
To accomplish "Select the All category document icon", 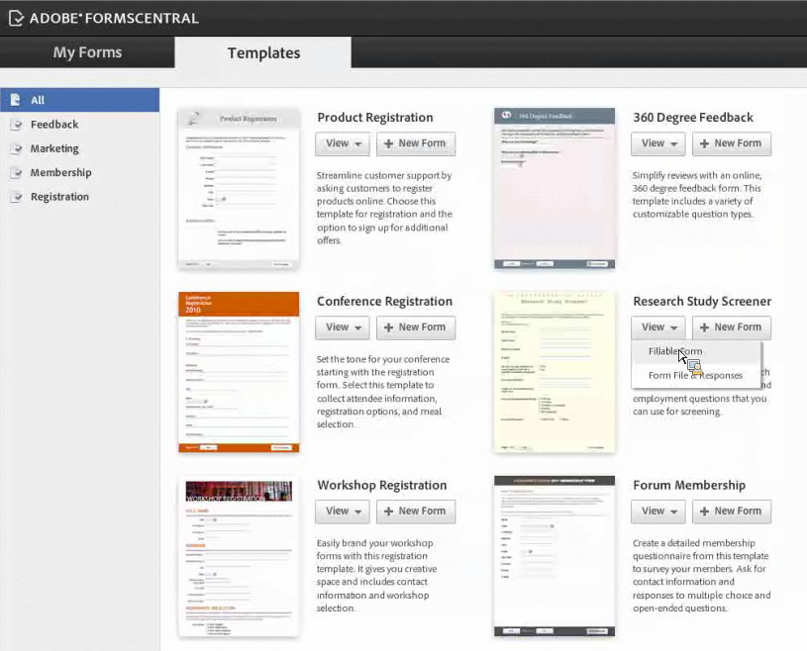I will (15, 100).
